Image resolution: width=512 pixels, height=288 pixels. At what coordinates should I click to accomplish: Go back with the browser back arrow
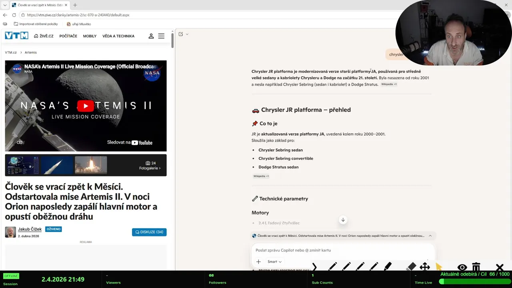[5, 15]
